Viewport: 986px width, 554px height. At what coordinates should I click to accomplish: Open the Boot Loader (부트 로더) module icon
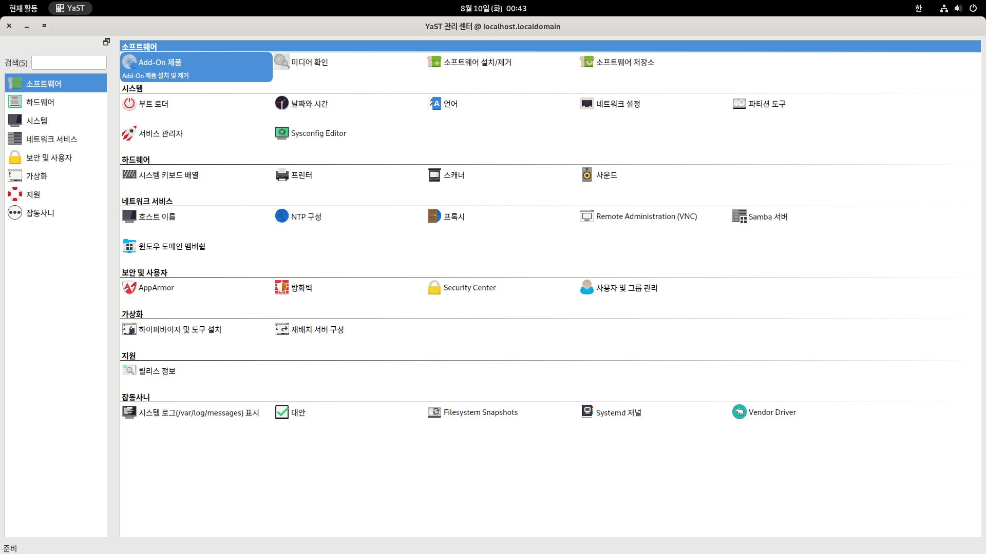tap(129, 104)
